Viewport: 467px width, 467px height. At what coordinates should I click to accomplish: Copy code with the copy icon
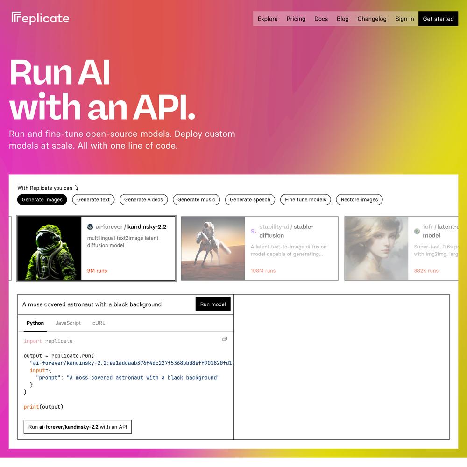225,339
